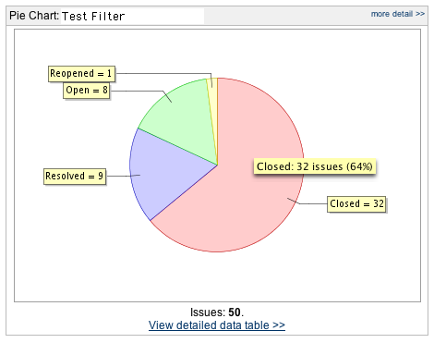
Task: Click the 'Closed = 32' label
Action: tap(356, 204)
